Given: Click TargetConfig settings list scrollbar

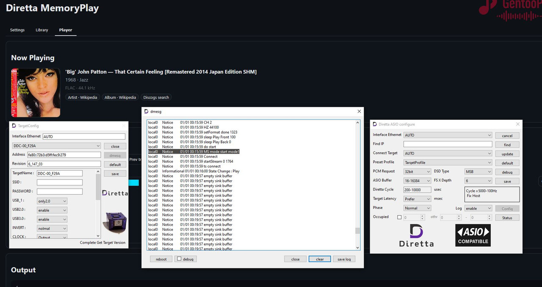Looking at the screenshot, I should point(99,204).
